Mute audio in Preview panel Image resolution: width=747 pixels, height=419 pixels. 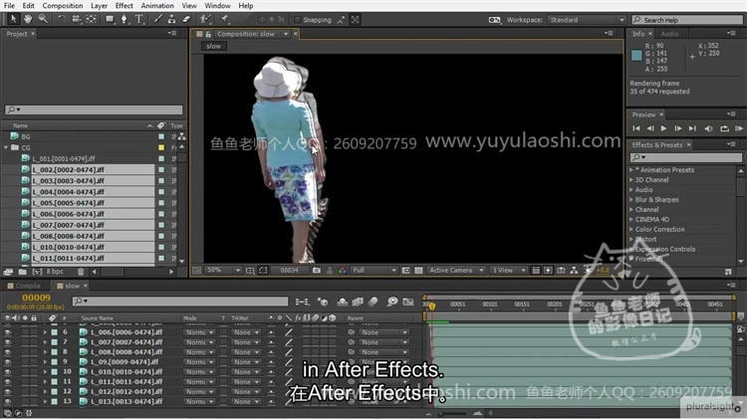[709, 128]
